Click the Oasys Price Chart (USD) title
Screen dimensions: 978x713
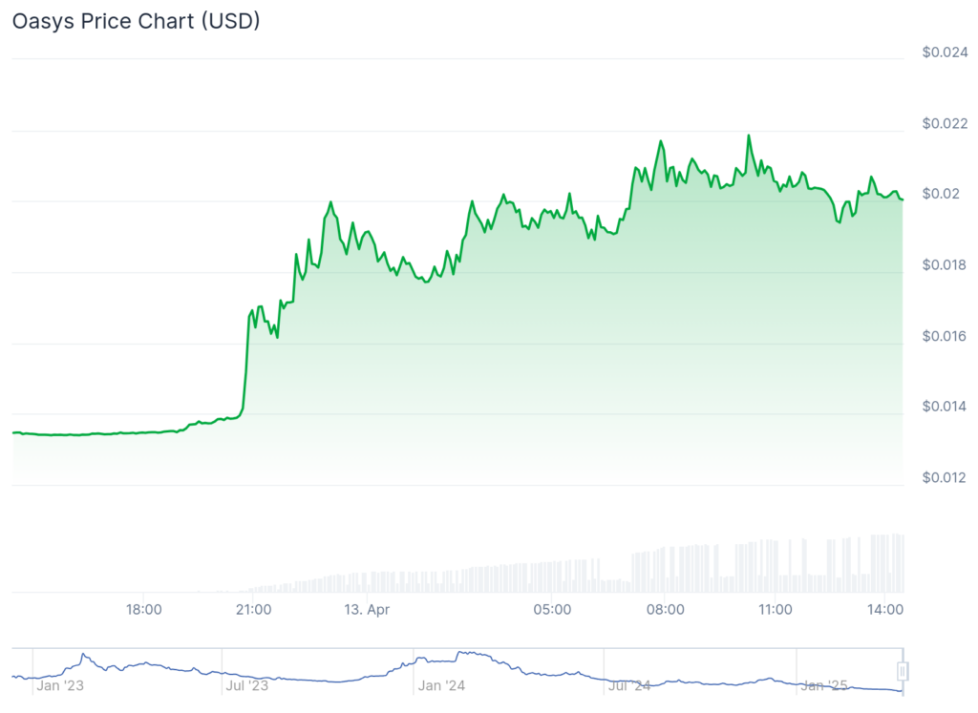click(x=136, y=22)
